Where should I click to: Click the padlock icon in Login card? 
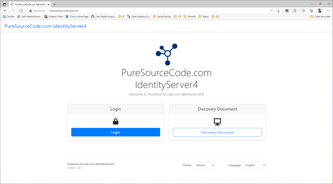[116, 121]
